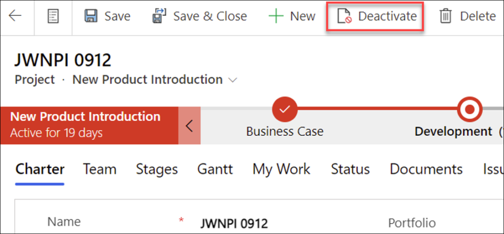Collapse process bar with left chevron

coord(189,125)
